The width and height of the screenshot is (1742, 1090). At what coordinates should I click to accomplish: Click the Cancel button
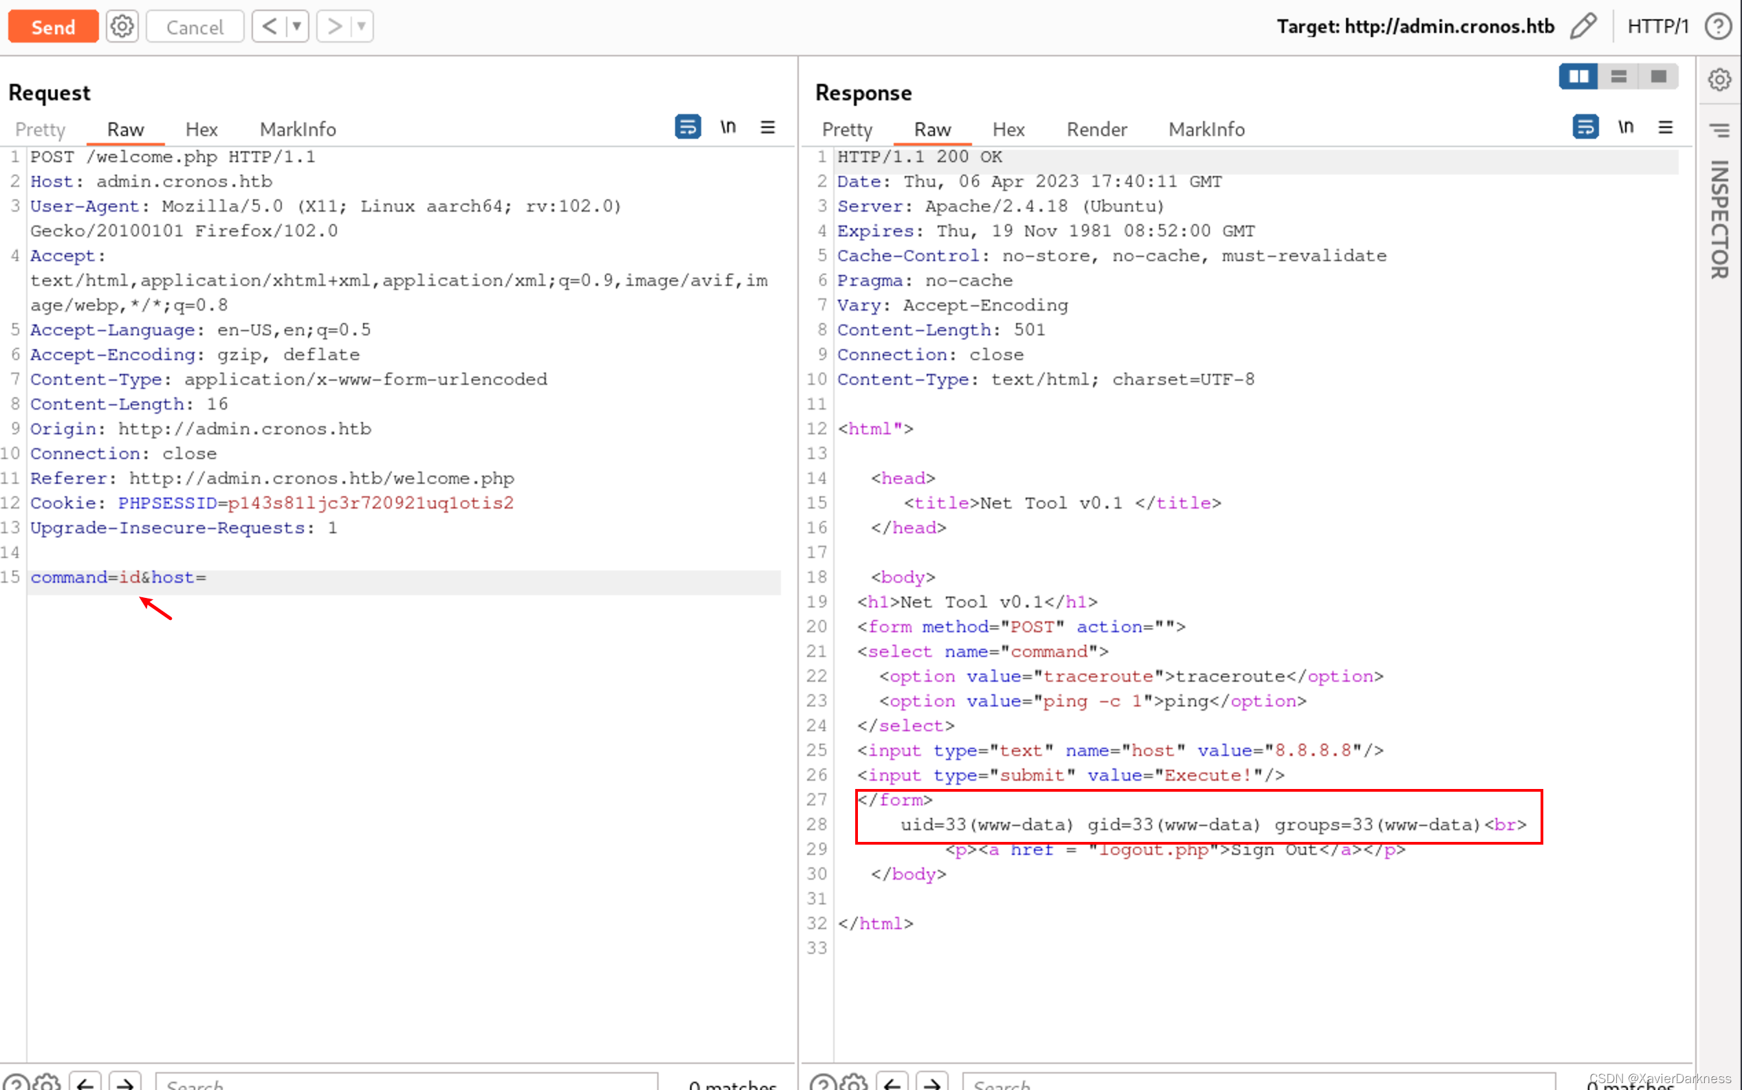pos(195,27)
